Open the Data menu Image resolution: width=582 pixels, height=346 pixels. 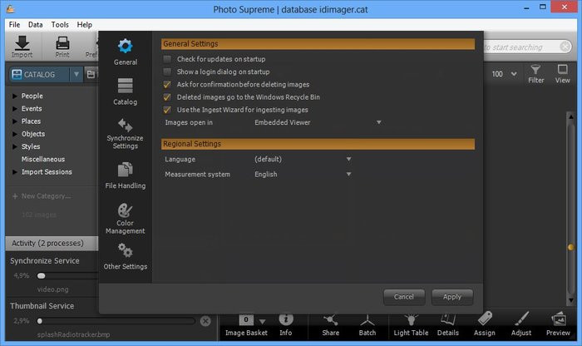pos(36,25)
